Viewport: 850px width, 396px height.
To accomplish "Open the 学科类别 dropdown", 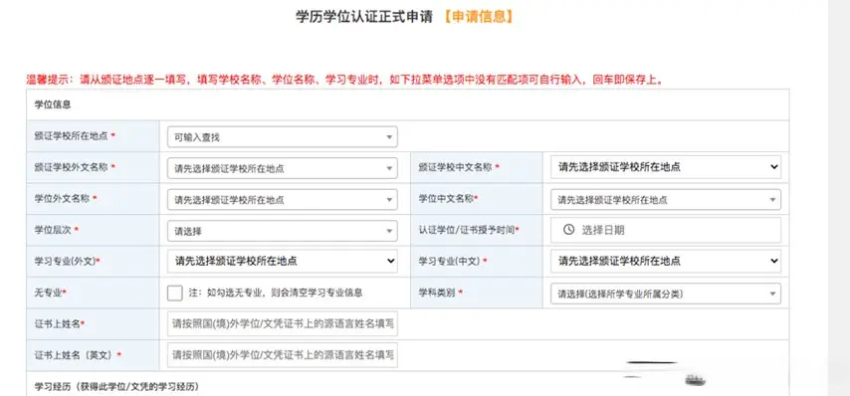I will (x=666, y=294).
